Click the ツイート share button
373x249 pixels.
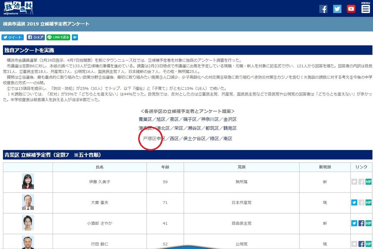tap(12, 37)
